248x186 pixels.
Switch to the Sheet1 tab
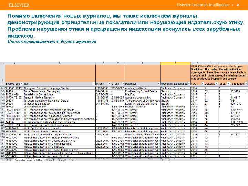click(x=50, y=160)
